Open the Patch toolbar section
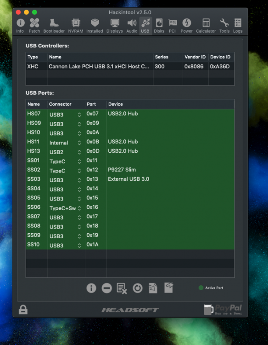Screen dimensions: 268x345 point(34,26)
